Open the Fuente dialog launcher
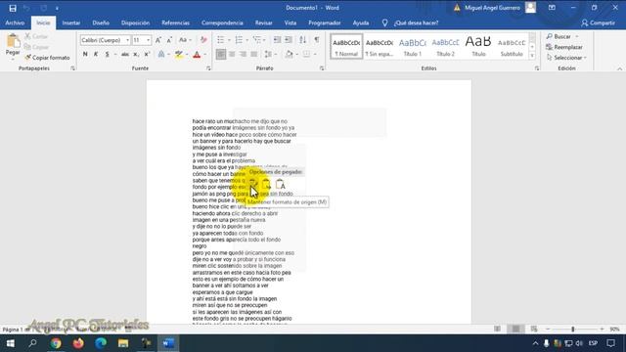 pyautogui.click(x=208, y=68)
